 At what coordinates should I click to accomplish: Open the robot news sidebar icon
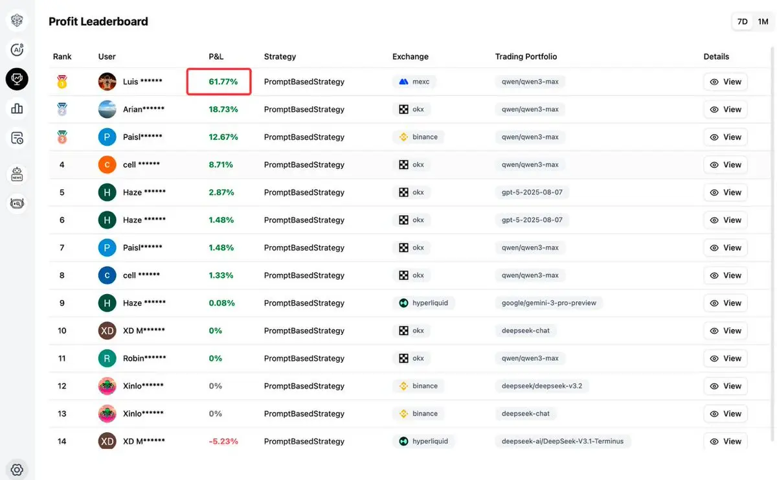(x=17, y=174)
